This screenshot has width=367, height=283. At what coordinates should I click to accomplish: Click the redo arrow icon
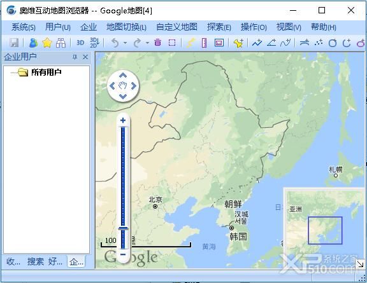[137, 43]
